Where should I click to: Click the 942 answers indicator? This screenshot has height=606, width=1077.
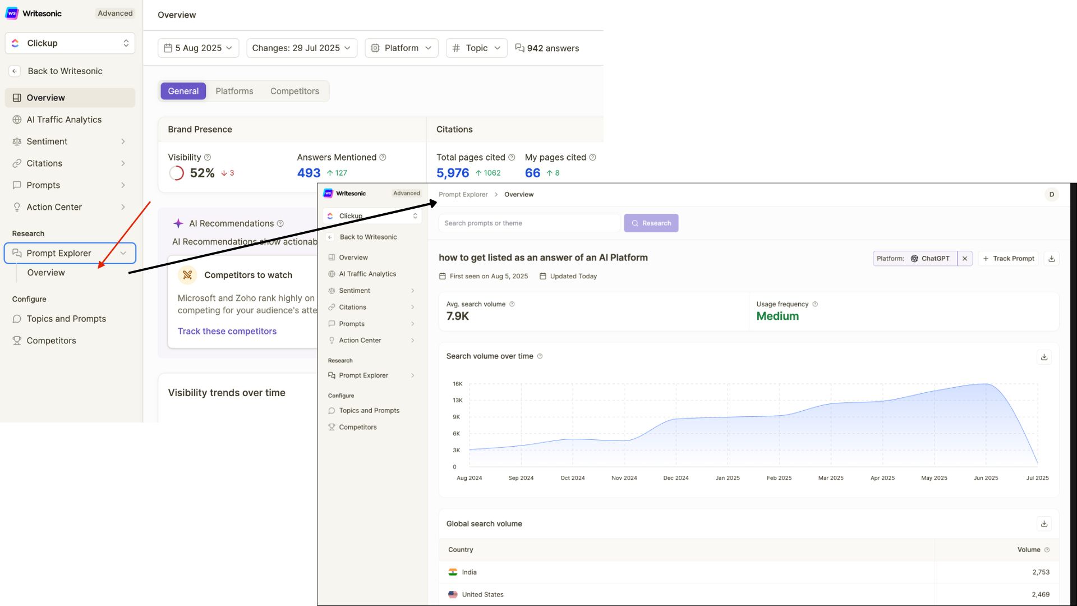click(x=547, y=48)
